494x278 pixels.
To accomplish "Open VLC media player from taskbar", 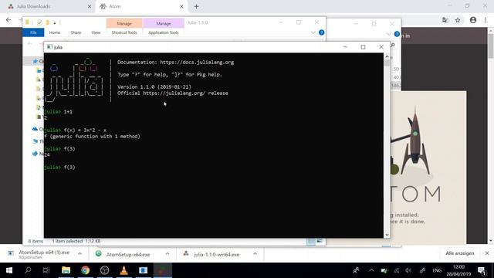I will (123, 270).
